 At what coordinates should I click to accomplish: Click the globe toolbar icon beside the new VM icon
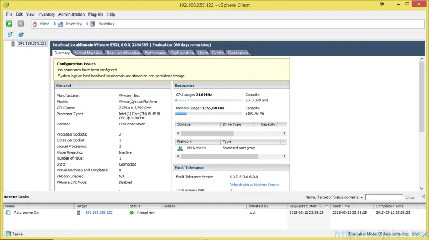tap(21, 34)
